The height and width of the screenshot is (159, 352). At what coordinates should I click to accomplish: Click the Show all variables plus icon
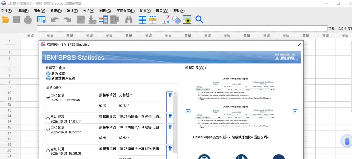tap(187, 20)
